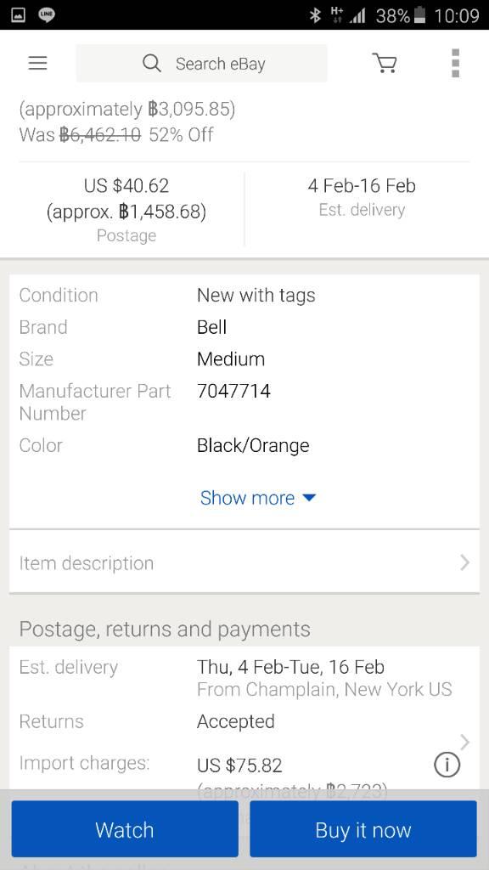
Task: Tap the LINE notification icon in status bar
Action: coord(47,15)
